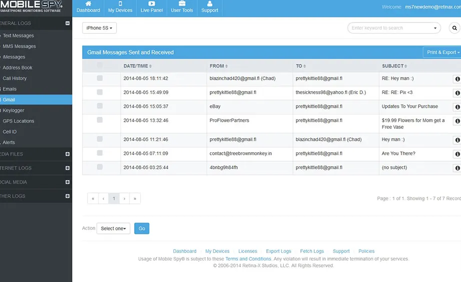Click the footer My Devices link
461x282 pixels.
coord(217,251)
